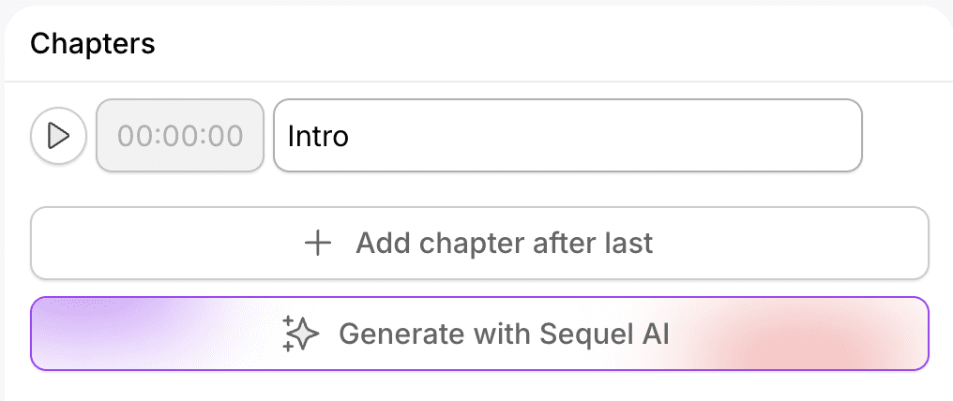Viewport: 953px width, 401px height.
Task: Generate chapters with Sequel AI
Action: coord(479,334)
